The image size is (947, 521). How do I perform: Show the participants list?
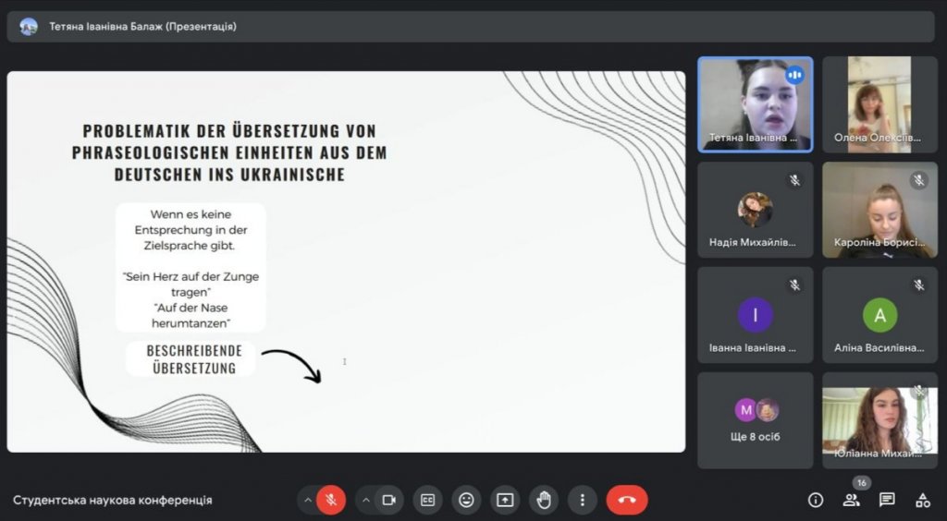[851, 500]
